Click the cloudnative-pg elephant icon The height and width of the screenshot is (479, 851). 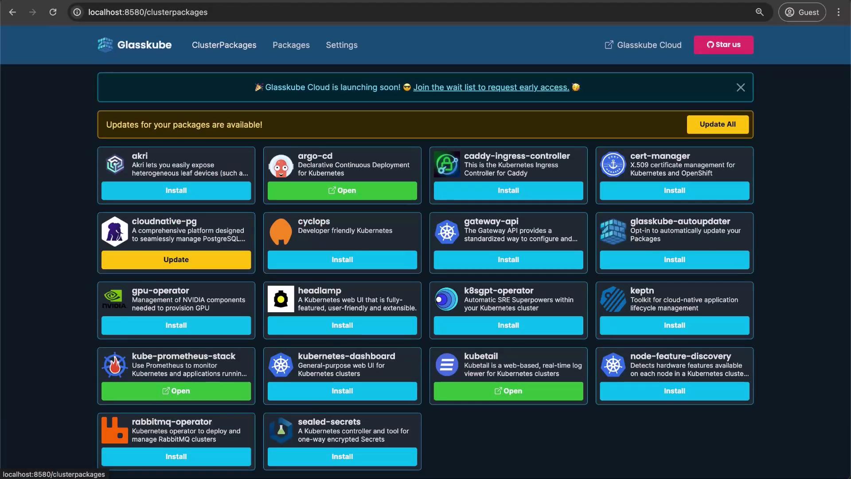[115, 231]
